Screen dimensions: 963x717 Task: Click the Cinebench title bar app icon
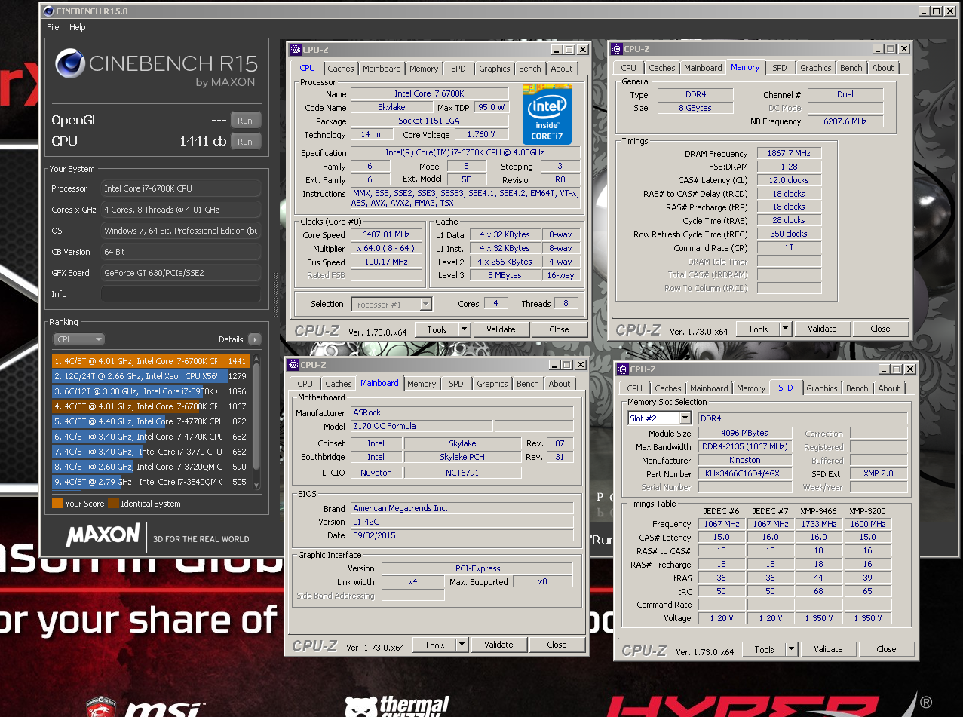point(48,11)
